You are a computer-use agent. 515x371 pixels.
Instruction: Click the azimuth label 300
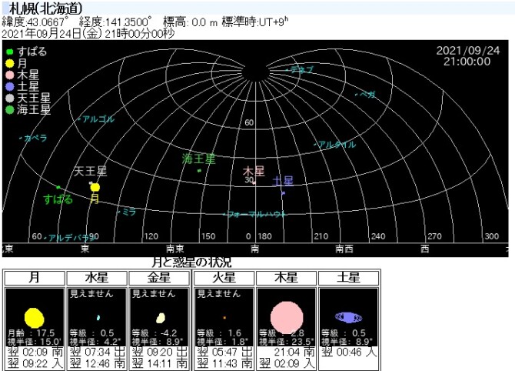pyautogui.click(x=492, y=236)
